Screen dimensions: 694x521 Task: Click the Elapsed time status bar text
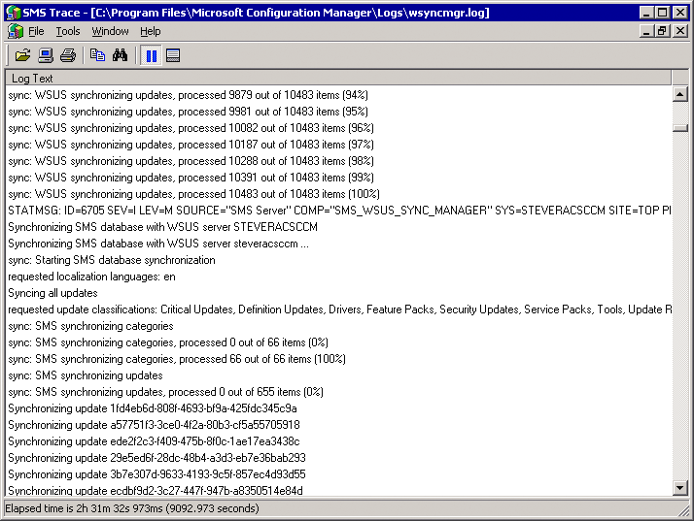point(132,508)
